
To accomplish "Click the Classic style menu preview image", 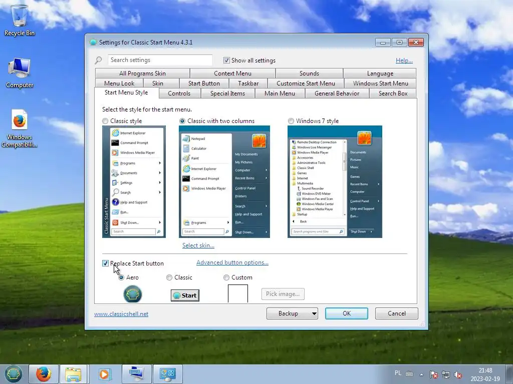I will [134, 182].
